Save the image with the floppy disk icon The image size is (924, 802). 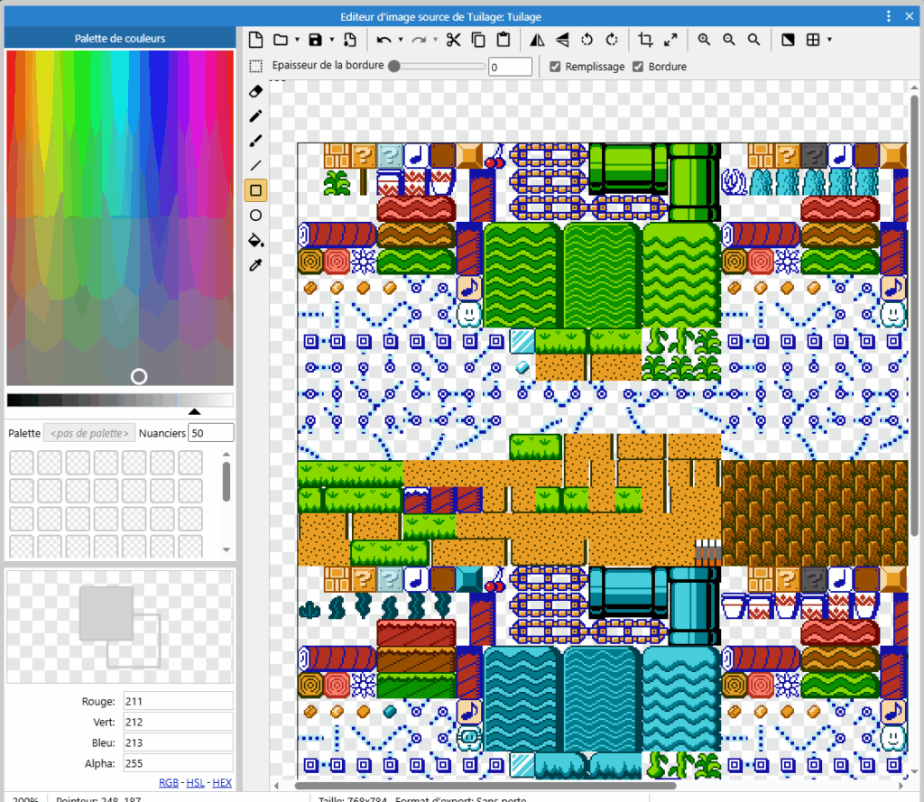pyautogui.click(x=315, y=40)
